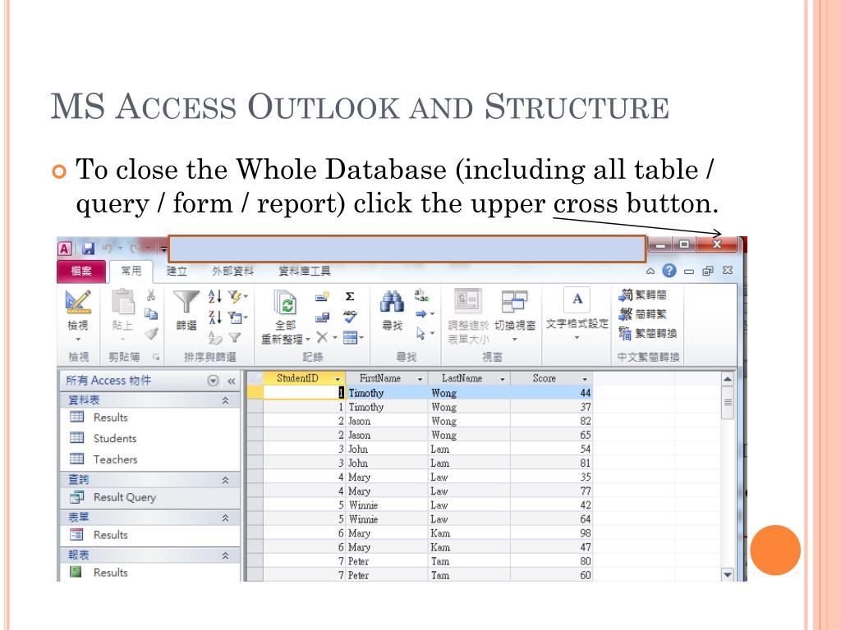Run the Spelling ABC check icon

tap(350, 317)
